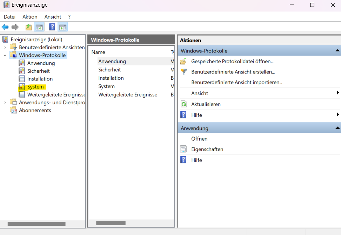
Task: Click Benutzerdefinierte Ansicht erstellen action
Action: (233, 72)
